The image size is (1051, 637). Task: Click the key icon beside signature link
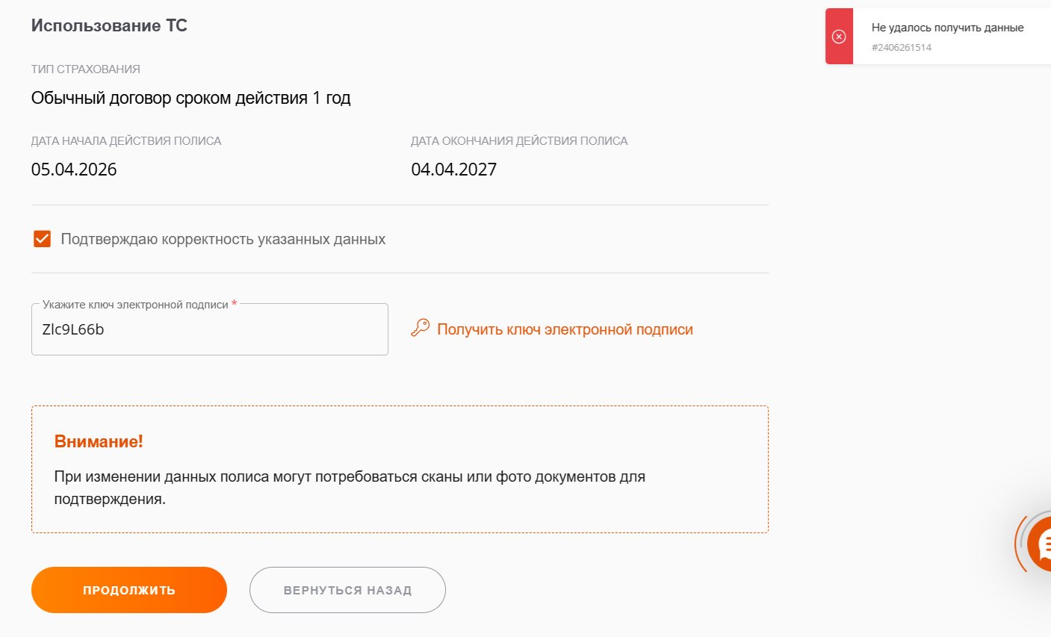[x=421, y=329]
